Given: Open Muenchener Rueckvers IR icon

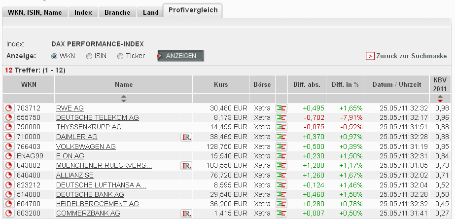Looking at the screenshot, I should pos(186,166).
